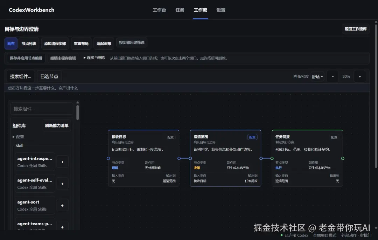Select green input port of 任务简报 node

pos(272,158)
